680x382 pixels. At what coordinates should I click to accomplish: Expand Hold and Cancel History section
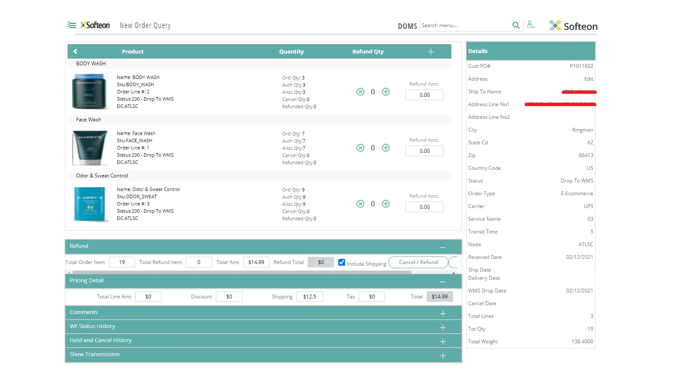tap(443, 342)
